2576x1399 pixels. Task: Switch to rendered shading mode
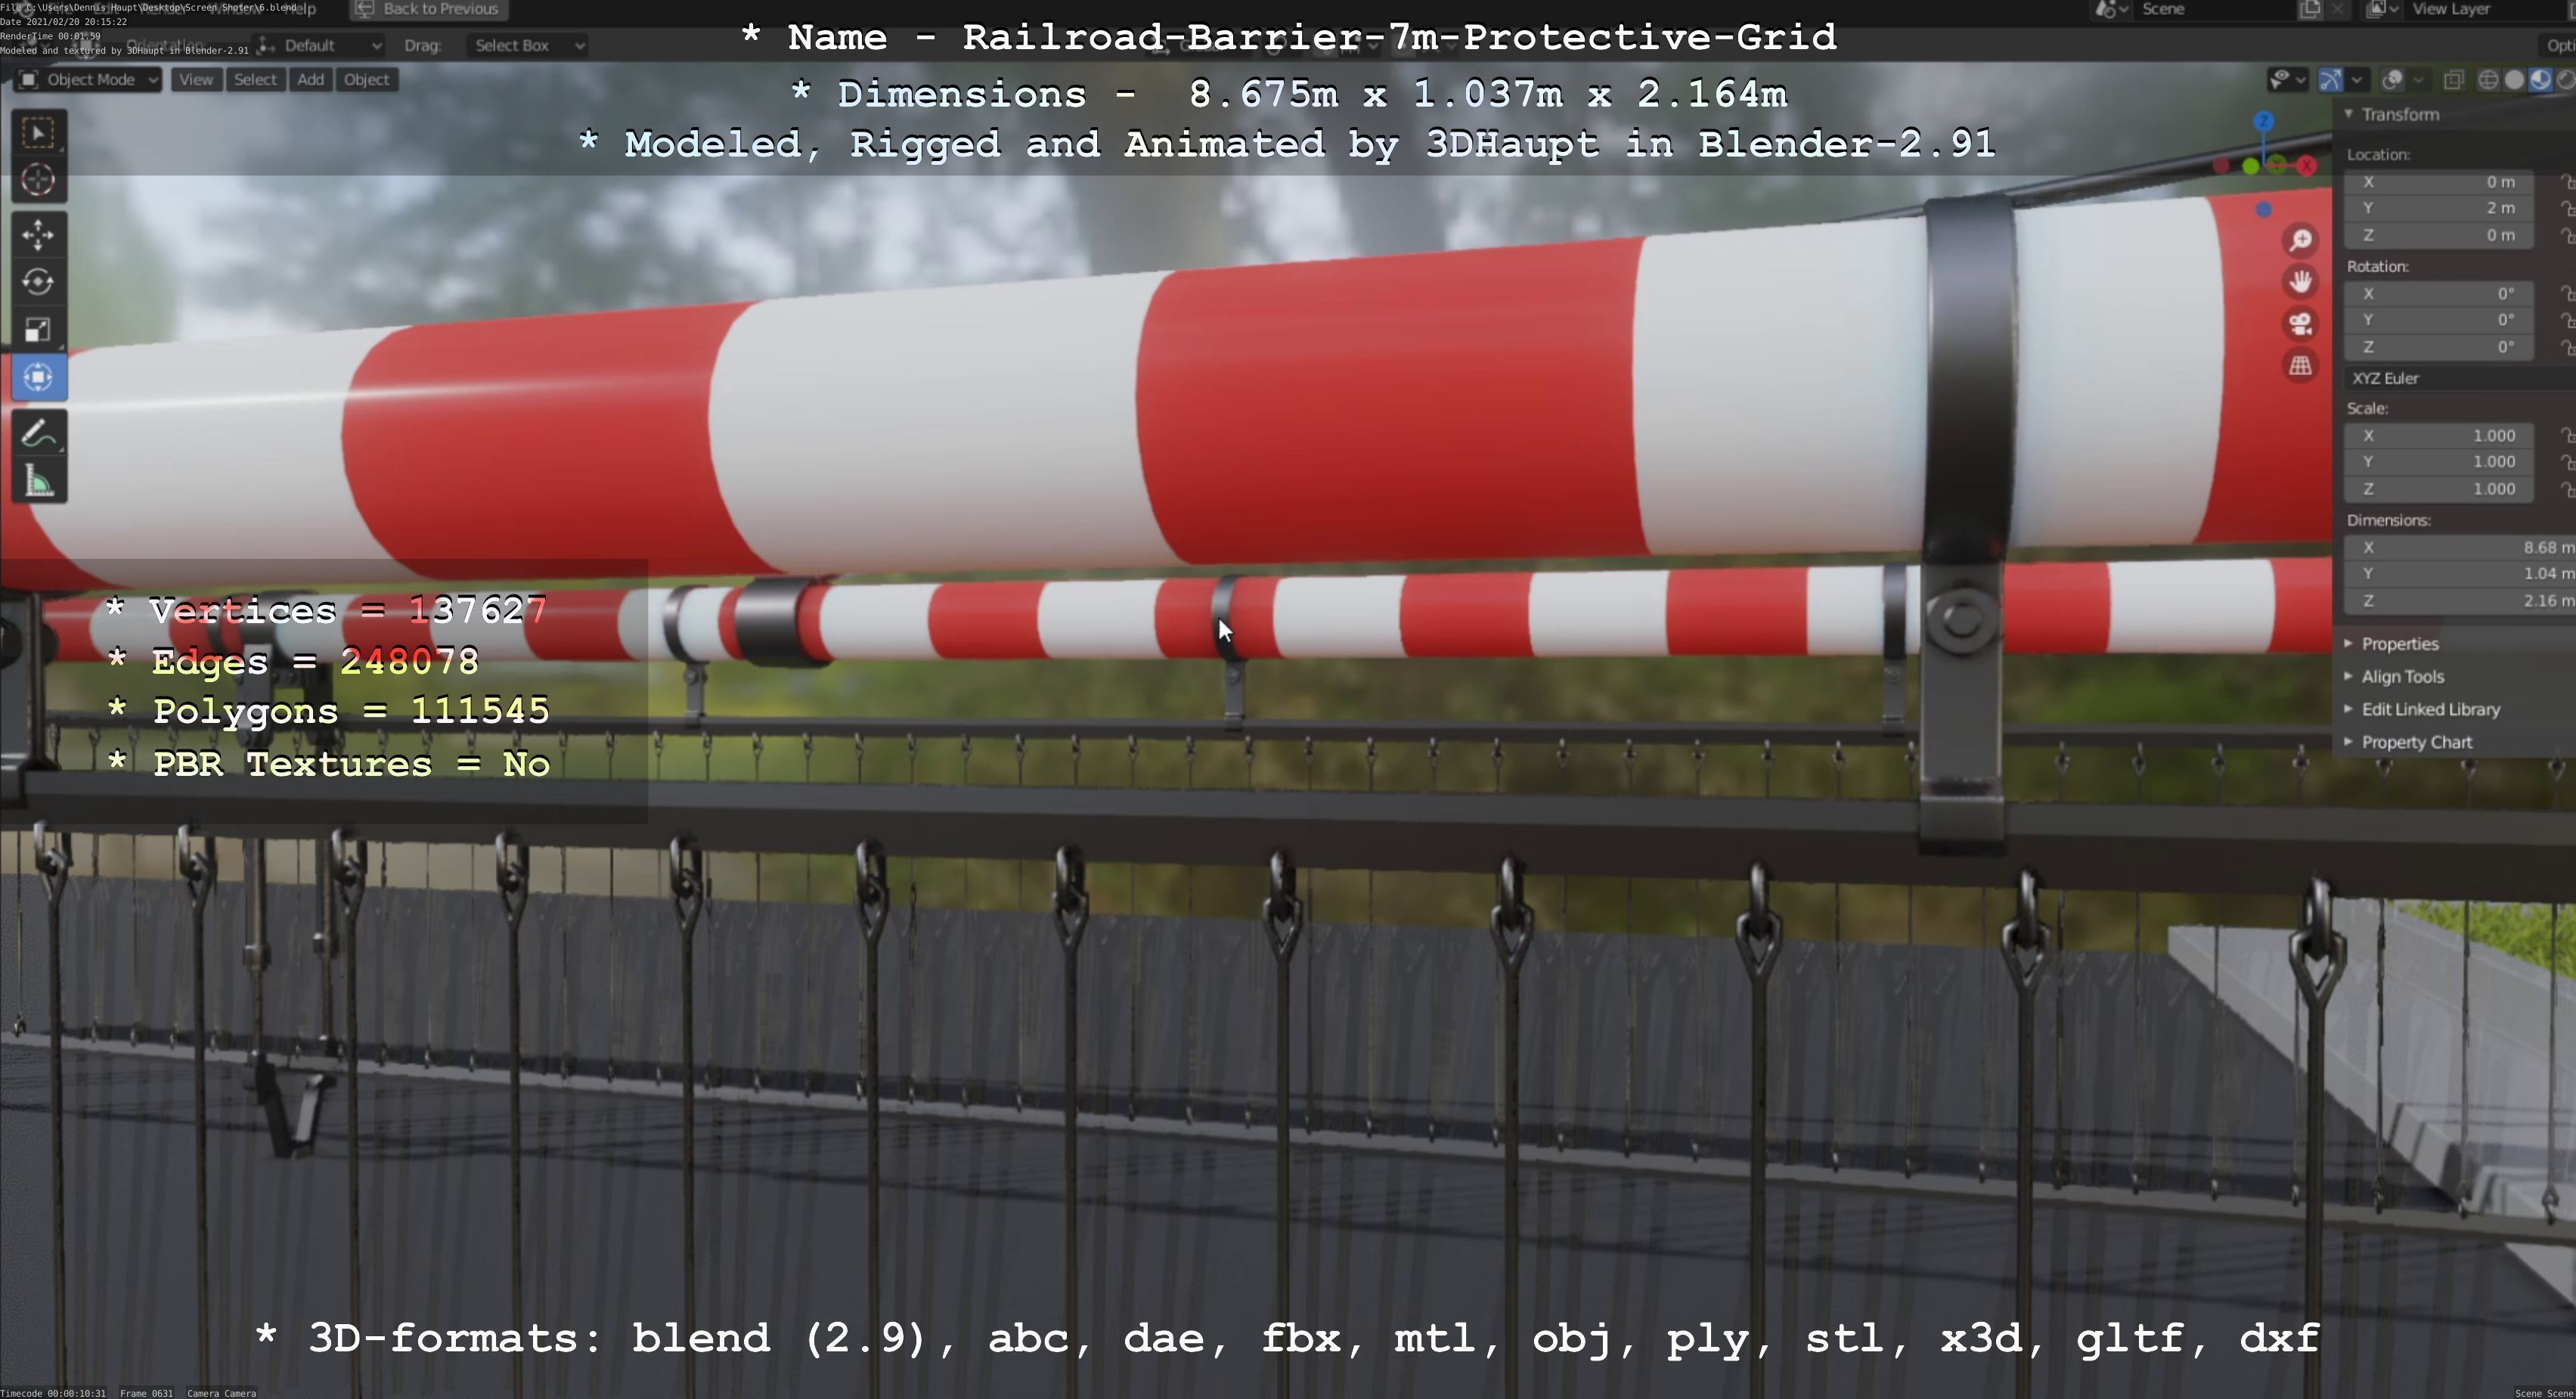point(2565,80)
